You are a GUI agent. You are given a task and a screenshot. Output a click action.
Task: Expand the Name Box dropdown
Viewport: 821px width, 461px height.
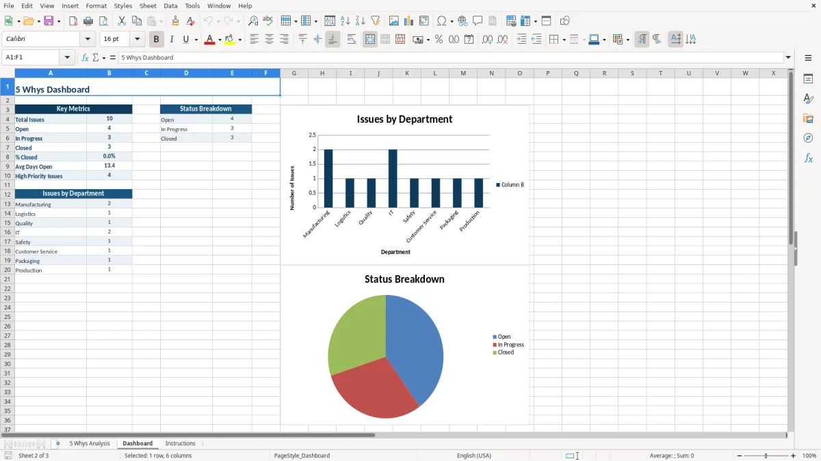pyautogui.click(x=67, y=57)
